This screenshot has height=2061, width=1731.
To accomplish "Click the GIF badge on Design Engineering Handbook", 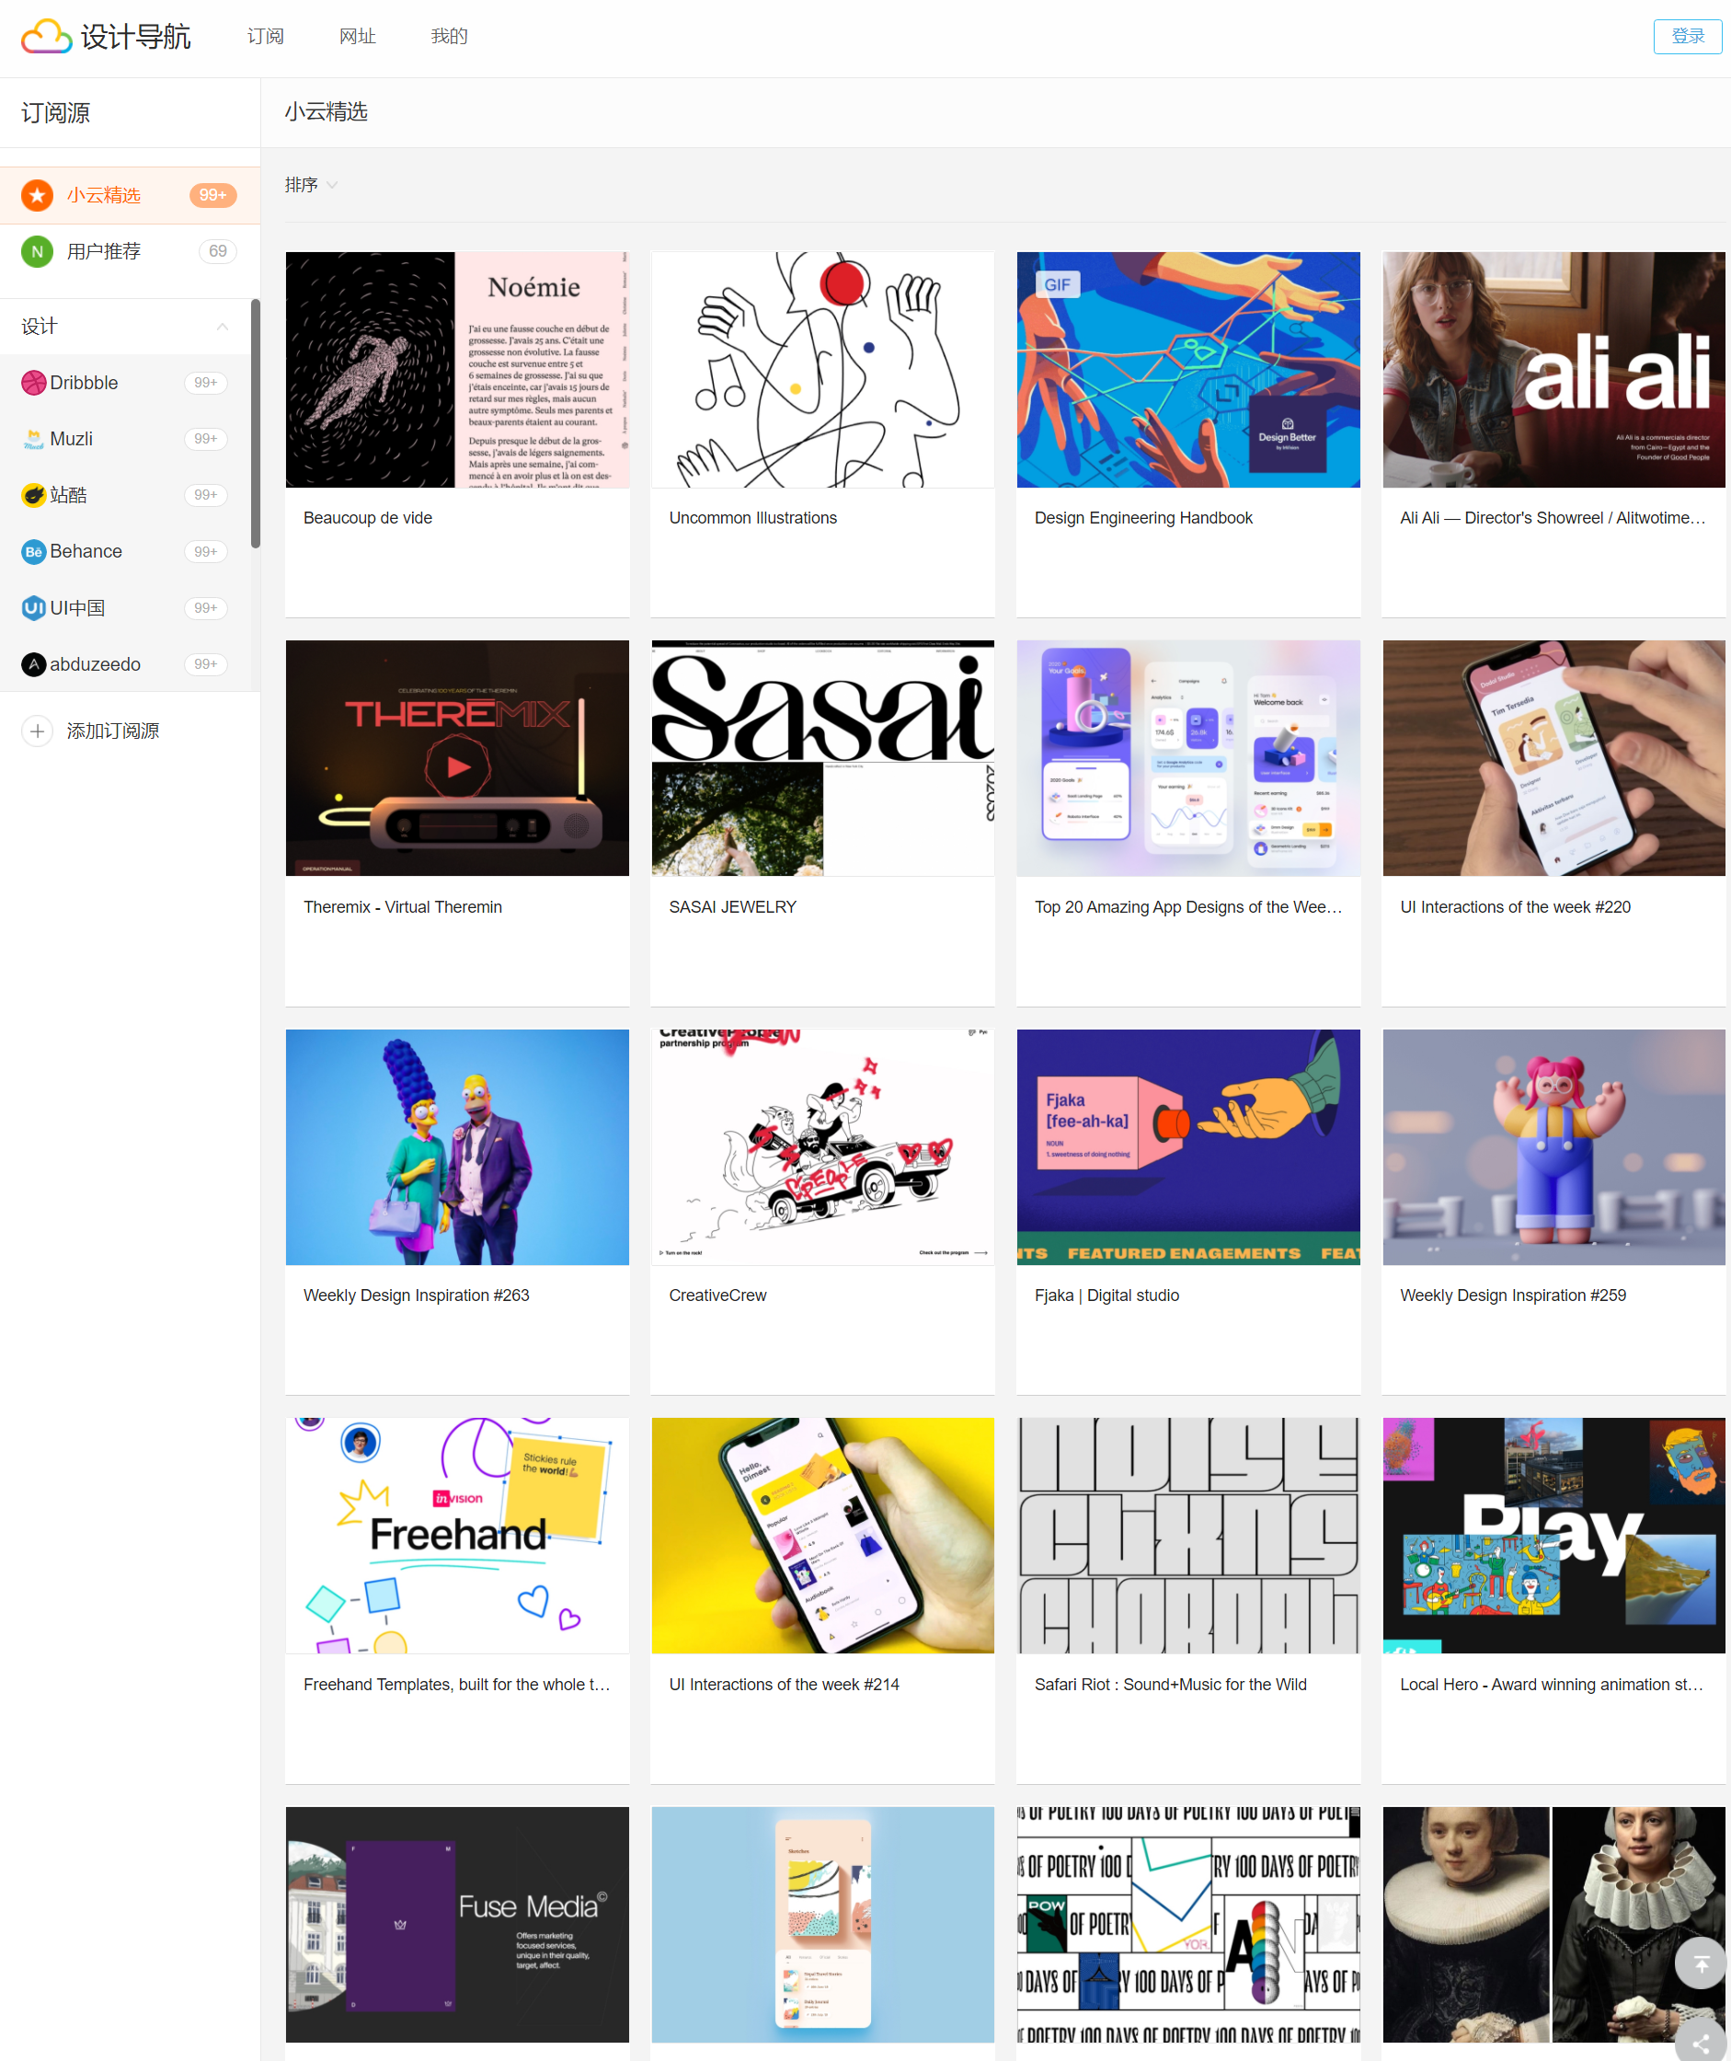I will (x=1058, y=284).
